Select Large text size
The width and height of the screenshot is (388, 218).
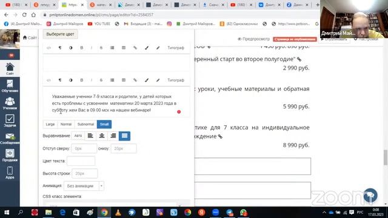(x=50, y=124)
